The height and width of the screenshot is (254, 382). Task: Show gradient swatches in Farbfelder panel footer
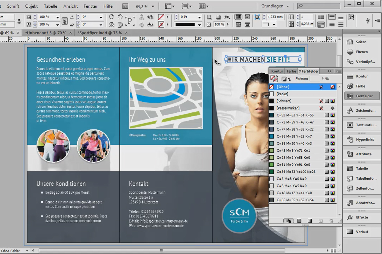310,221
